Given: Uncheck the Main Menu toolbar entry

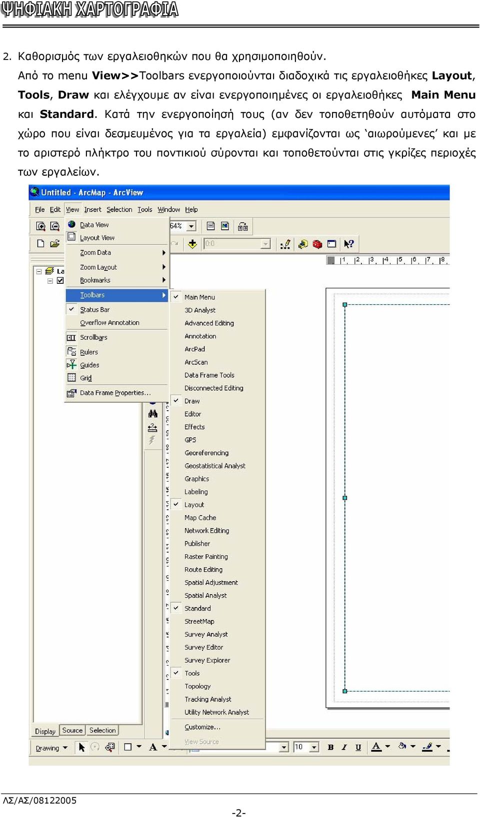Looking at the screenshot, I should tap(217, 297).
